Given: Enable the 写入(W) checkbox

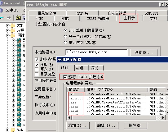Looking at the screenshot, I should coord(37,69).
